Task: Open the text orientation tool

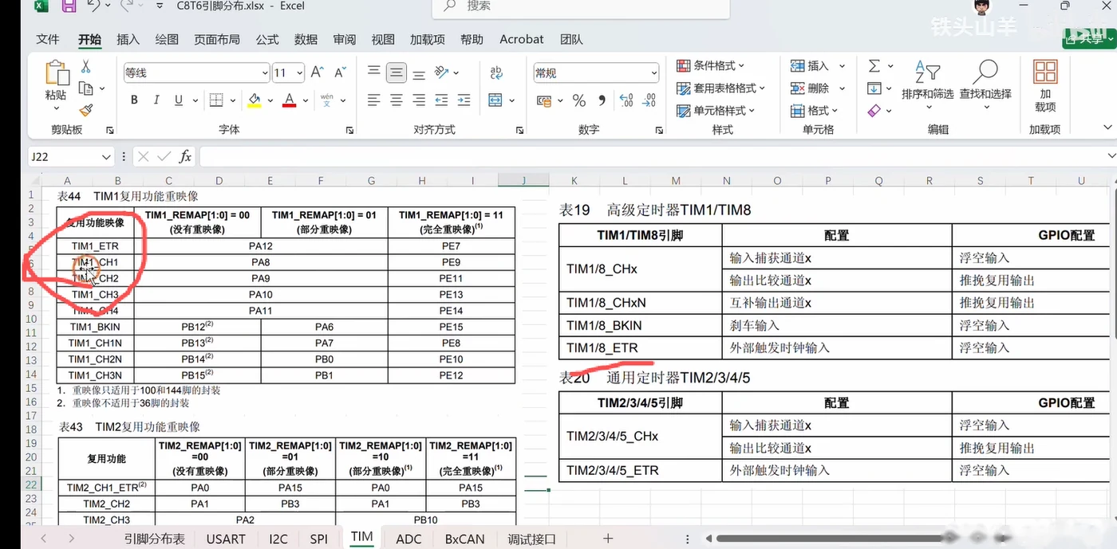Action: (441, 73)
